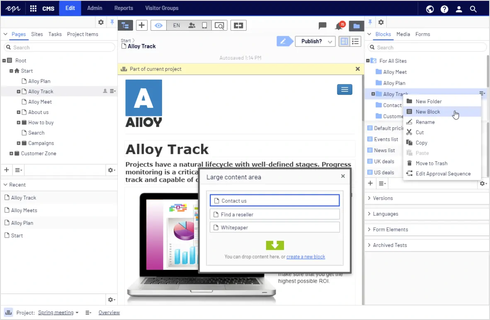The width and height of the screenshot is (490, 320).
Task: Toggle the assets pane folder button
Action: point(356,26)
